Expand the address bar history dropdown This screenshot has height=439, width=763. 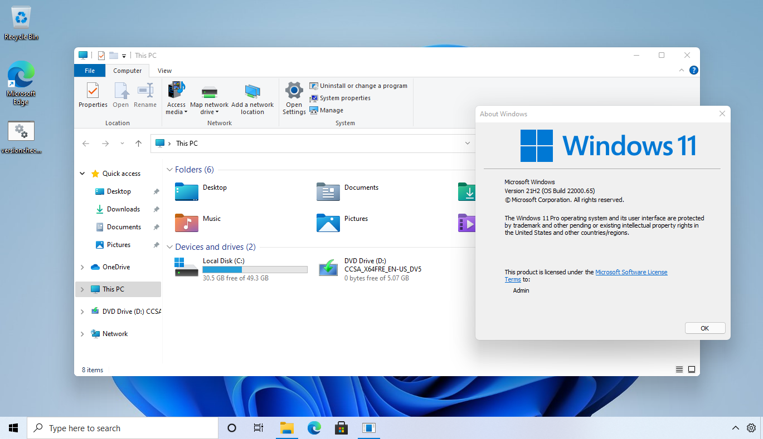(x=468, y=144)
